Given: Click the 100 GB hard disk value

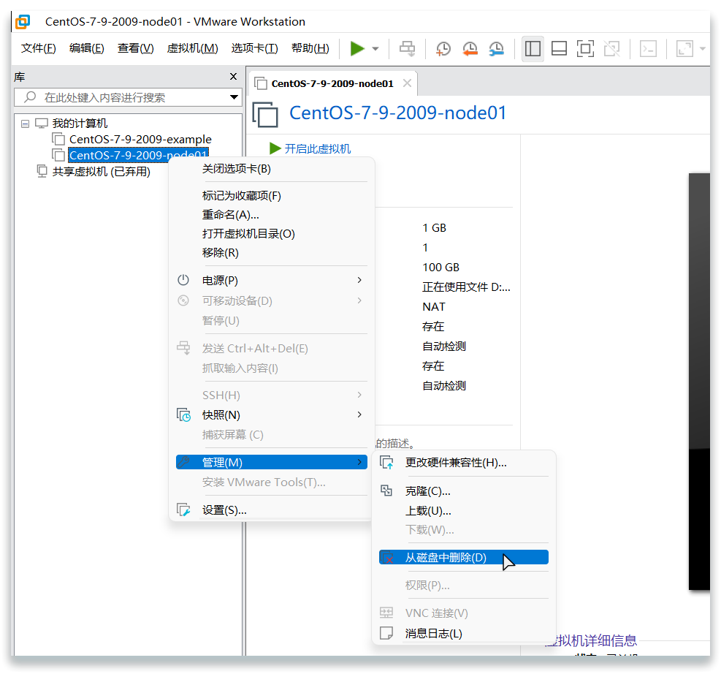Looking at the screenshot, I should point(440,268).
